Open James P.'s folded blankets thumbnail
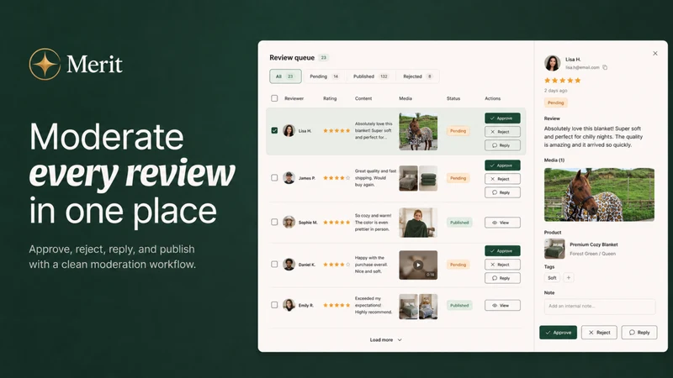 [428, 178]
